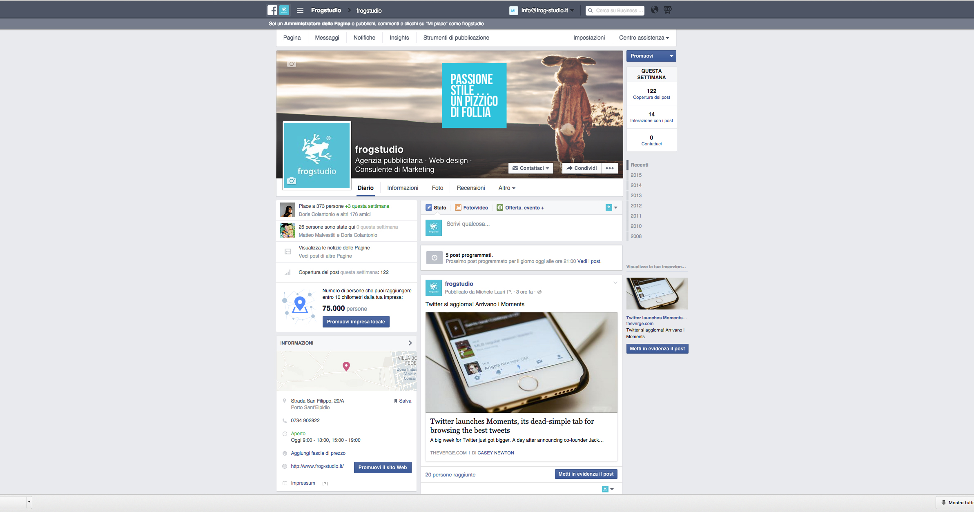The height and width of the screenshot is (512, 974).
Task: Click Aggiungi fascia di prezzo link
Action: coord(318,453)
